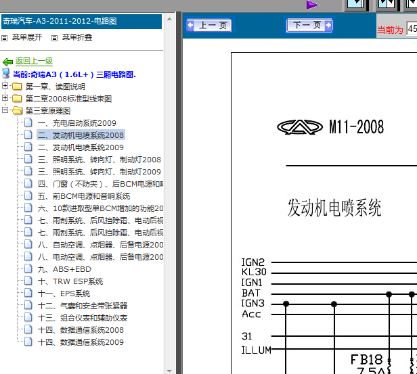Click the green back arrow icon
This screenshot has height=374, width=417.
click(7, 62)
